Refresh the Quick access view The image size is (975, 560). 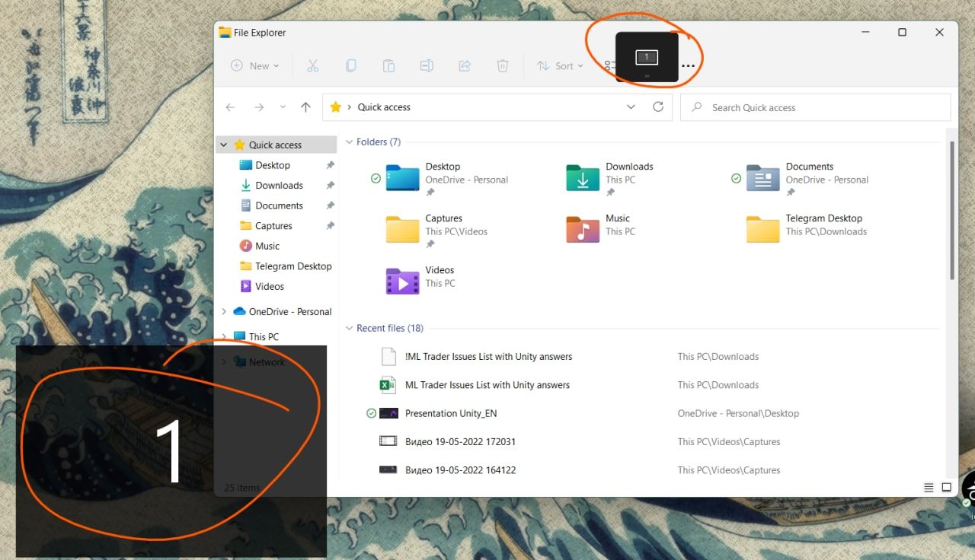pyautogui.click(x=658, y=107)
